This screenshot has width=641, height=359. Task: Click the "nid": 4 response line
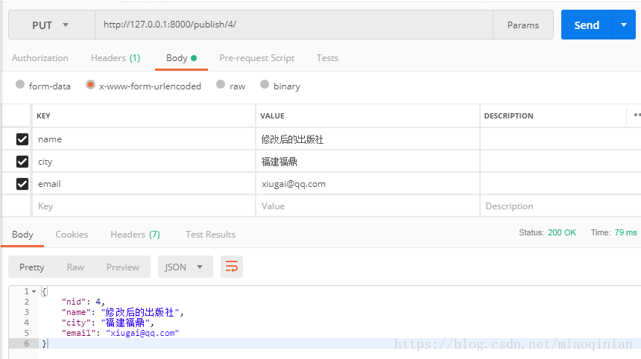click(83, 302)
